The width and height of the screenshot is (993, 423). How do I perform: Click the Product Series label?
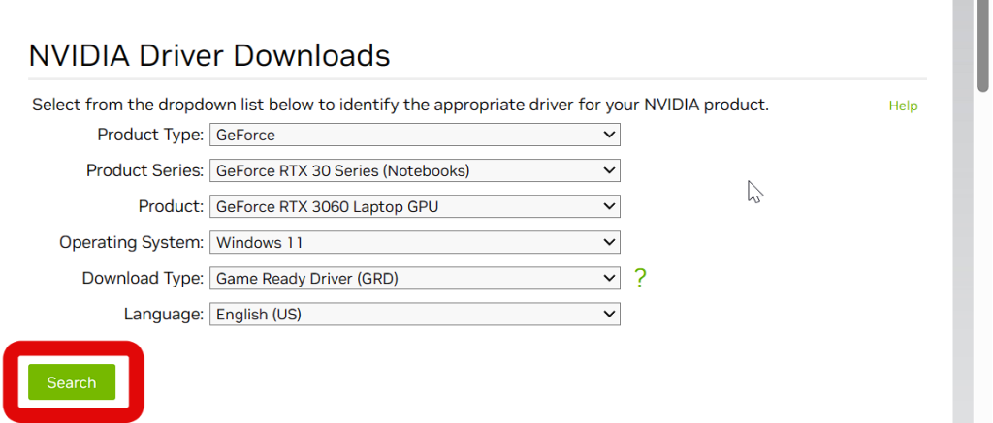(145, 170)
